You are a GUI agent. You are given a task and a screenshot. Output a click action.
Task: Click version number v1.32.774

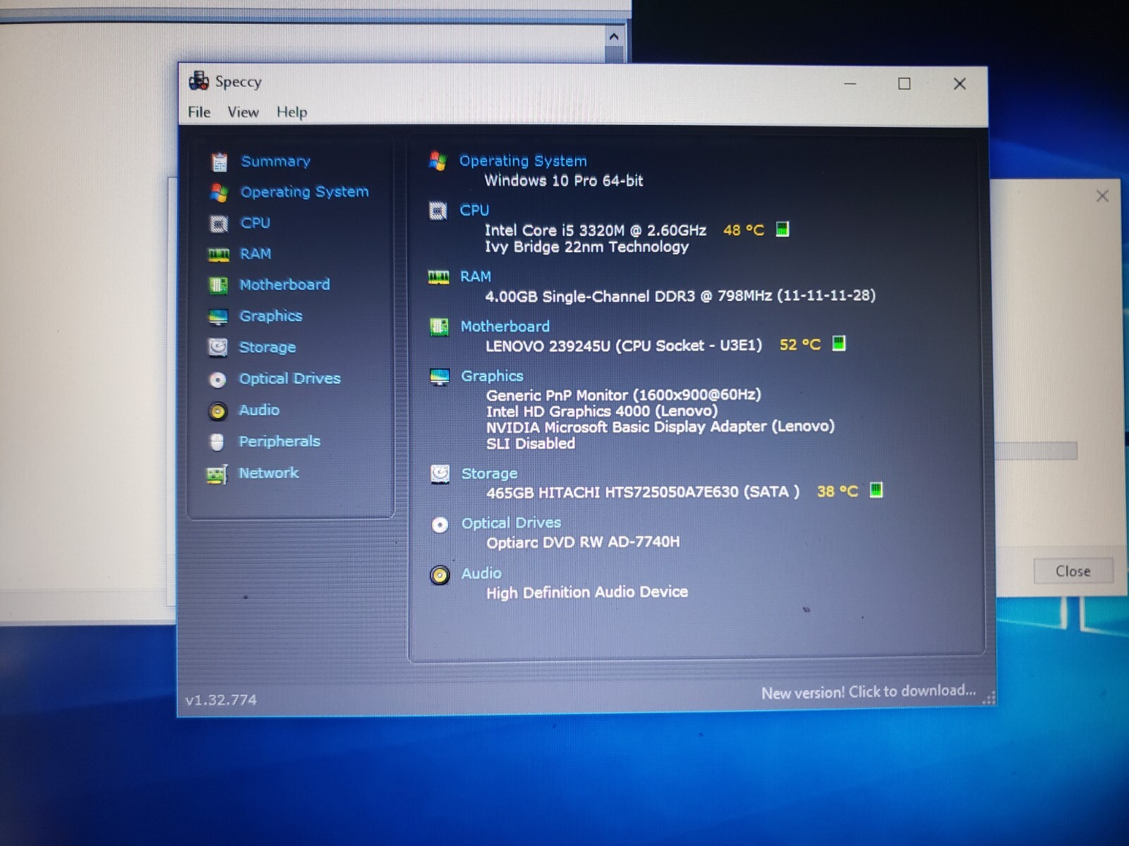pyautogui.click(x=221, y=700)
